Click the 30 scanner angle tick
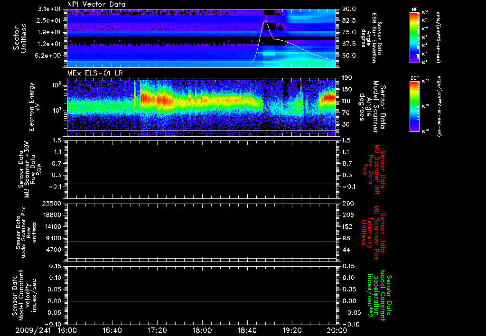Screen dimensions: 486x336 click(x=346, y=124)
